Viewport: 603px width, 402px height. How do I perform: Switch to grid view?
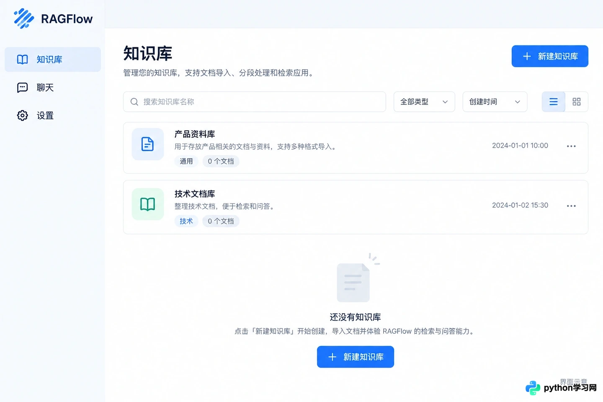coord(577,102)
